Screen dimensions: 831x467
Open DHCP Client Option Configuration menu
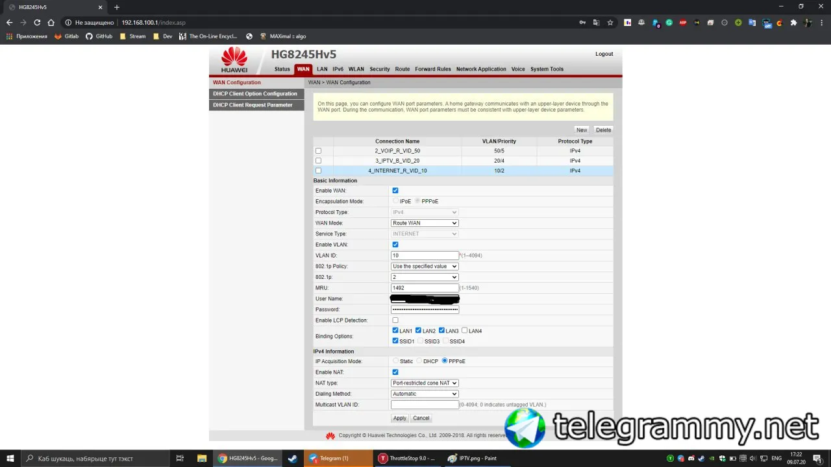coord(256,94)
